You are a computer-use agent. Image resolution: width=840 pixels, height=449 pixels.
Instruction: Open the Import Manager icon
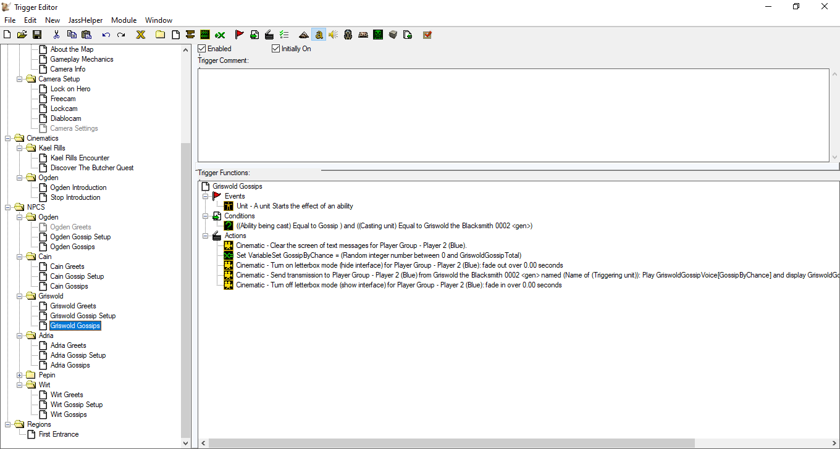408,35
